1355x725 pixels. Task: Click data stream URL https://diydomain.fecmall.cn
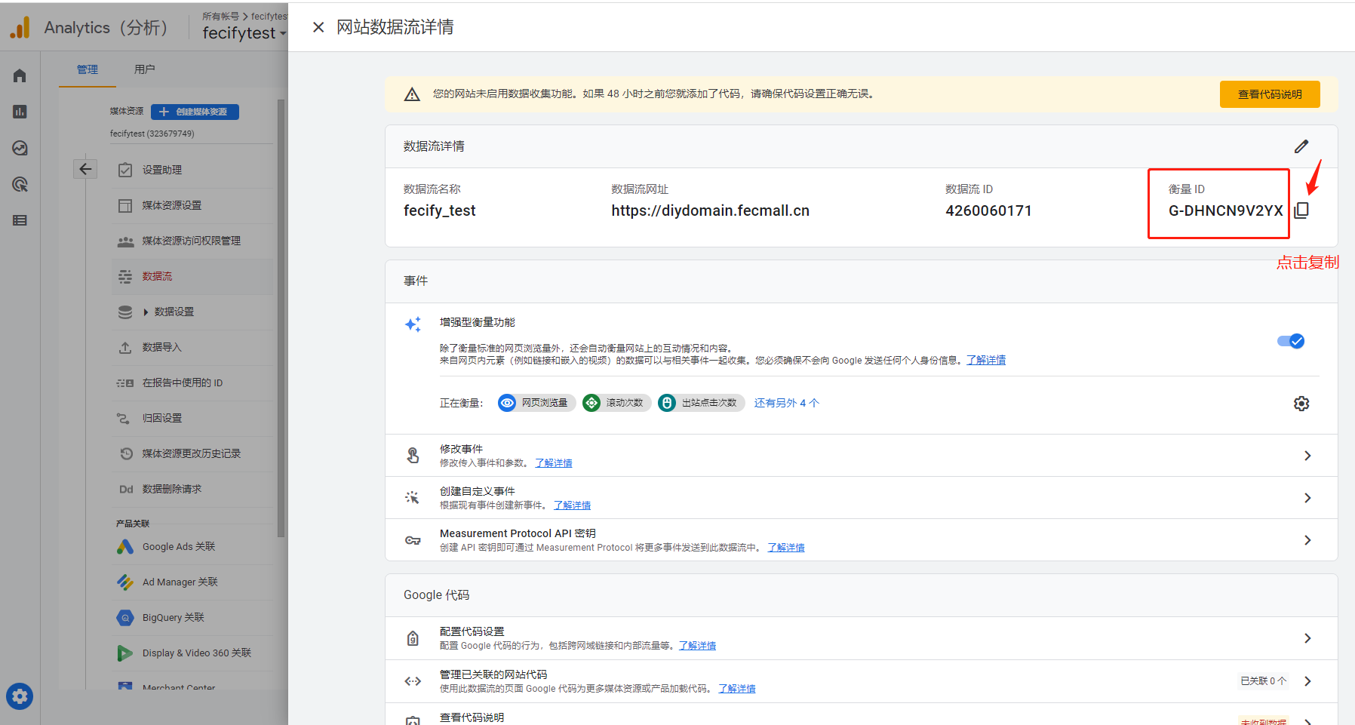(711, 210)
